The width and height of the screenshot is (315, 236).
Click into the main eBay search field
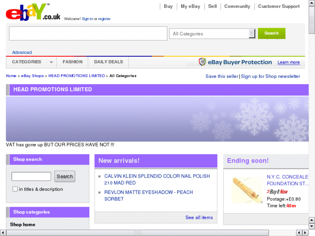pyautogui.click(x=88, y=33)
